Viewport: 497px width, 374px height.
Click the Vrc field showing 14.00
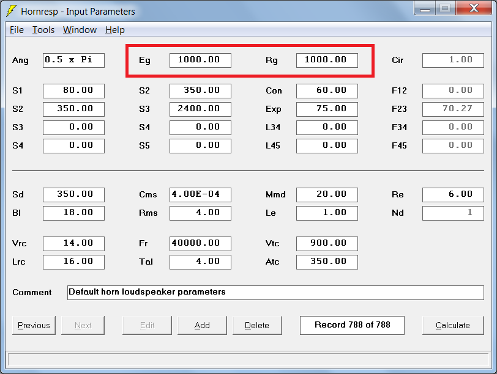(x=73, y=244)
